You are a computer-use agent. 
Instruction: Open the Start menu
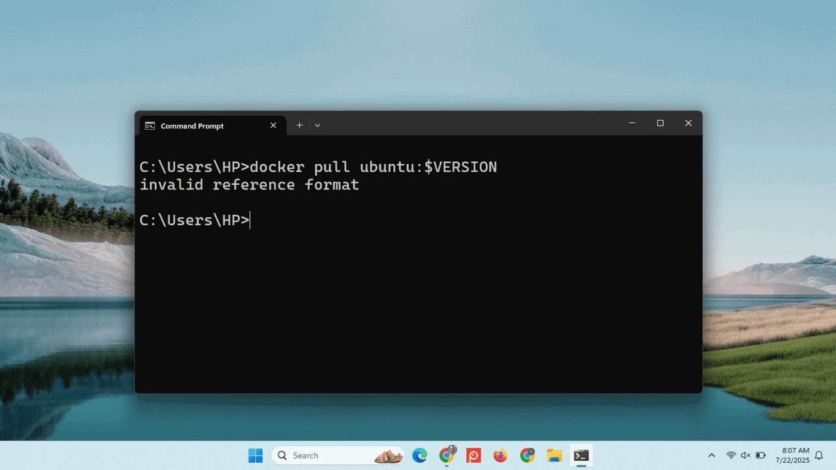click(x=255, y=455)
